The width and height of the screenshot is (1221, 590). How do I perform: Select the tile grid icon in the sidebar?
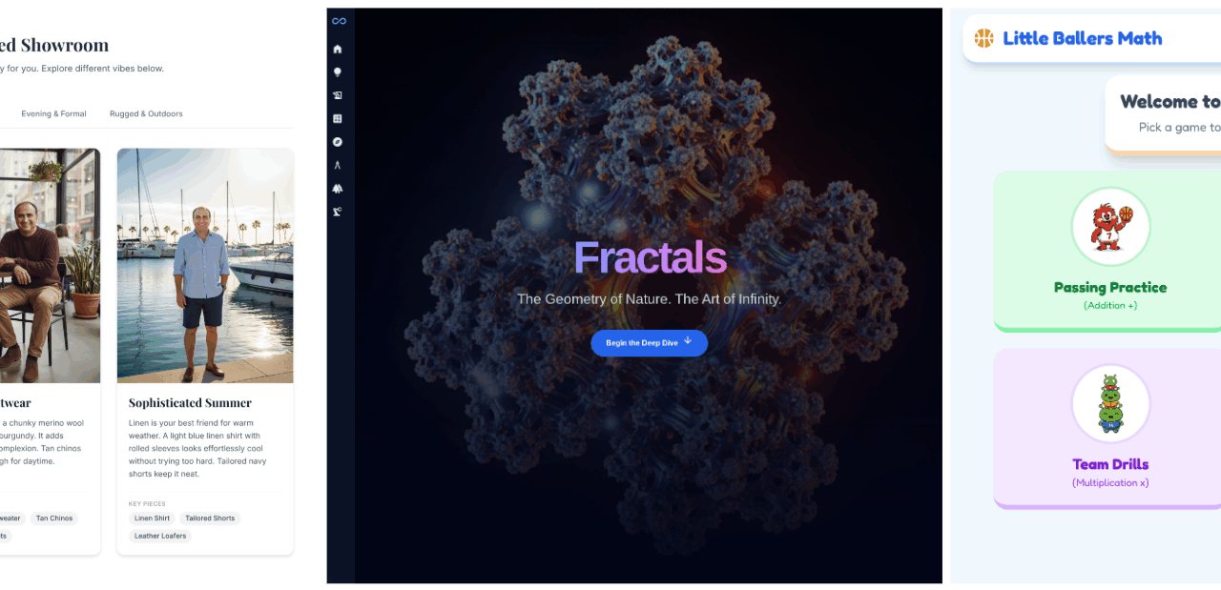(337, 118)
